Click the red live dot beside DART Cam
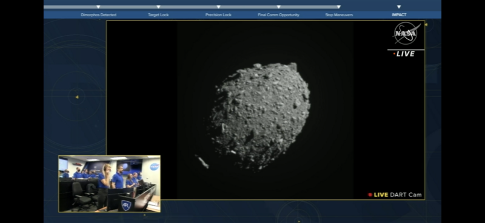The width and height of the screenshot is (485, 223). pos(370,195)
